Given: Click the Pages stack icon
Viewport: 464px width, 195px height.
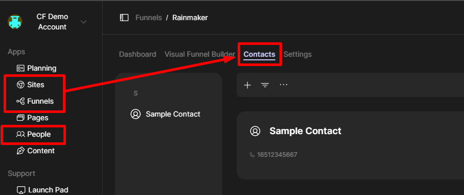Looking at the screenshot, I should (x=21, y=118).
